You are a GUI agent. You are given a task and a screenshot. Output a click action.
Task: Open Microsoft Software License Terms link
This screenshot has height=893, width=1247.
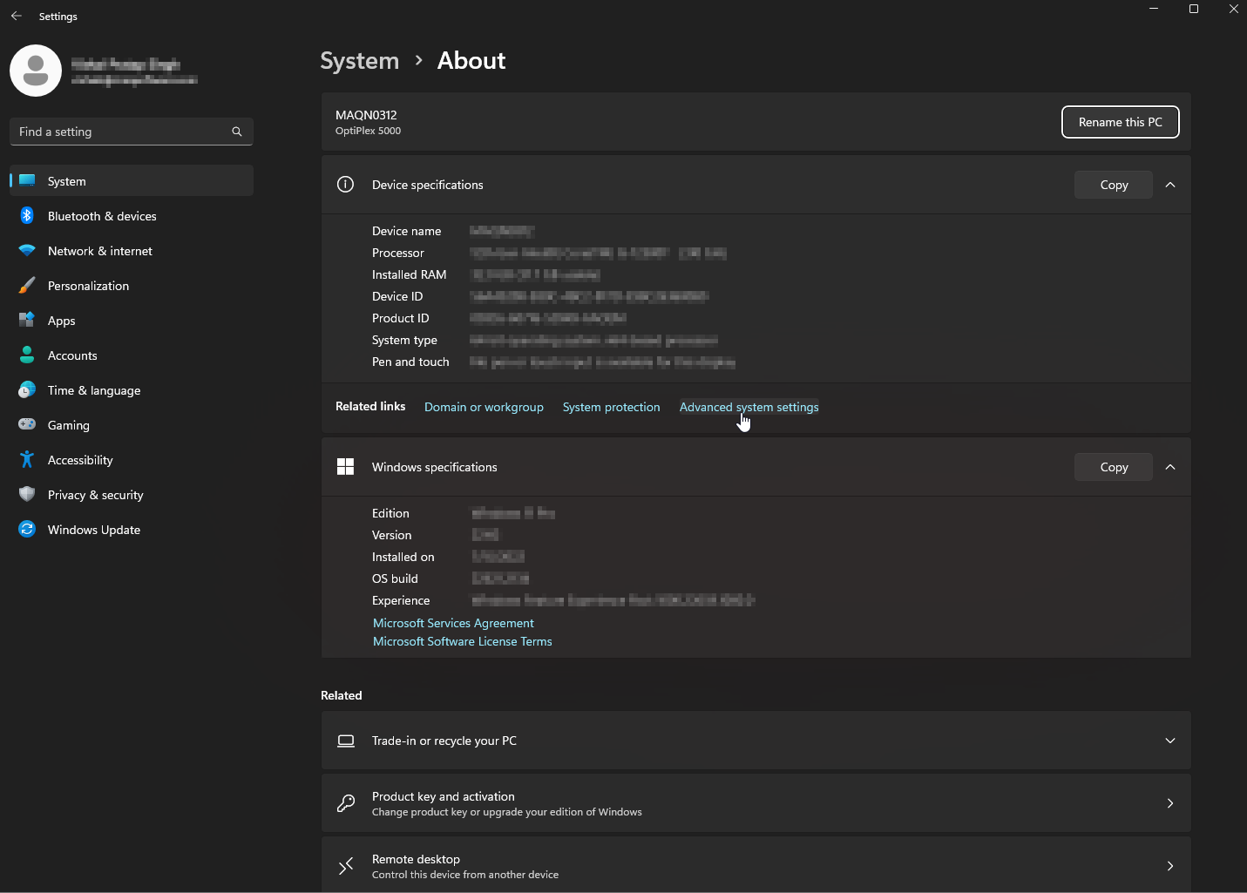pos(462,641)
